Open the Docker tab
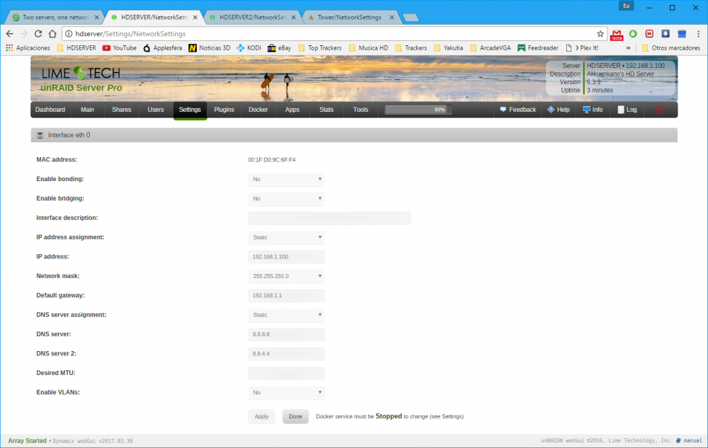Viewport: 708px width, 448px height. click(x=258, y=110)
